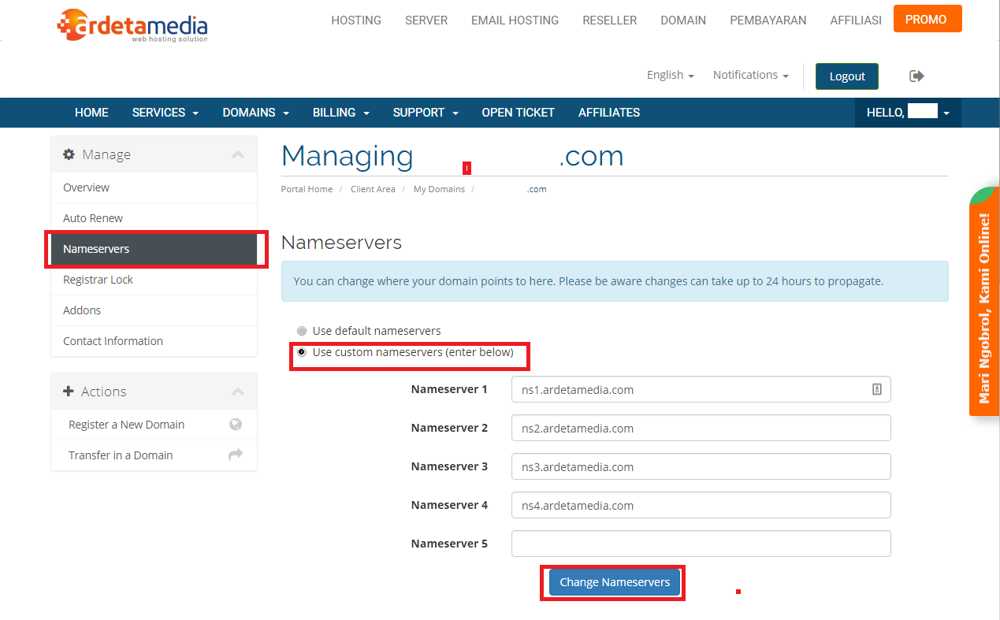Go to Open Ticket in navigation bar
1000x620 pixels.
pos(518,113)
